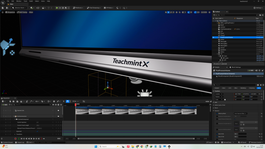Open Sequencer actions wrench menu

(32, 101)
